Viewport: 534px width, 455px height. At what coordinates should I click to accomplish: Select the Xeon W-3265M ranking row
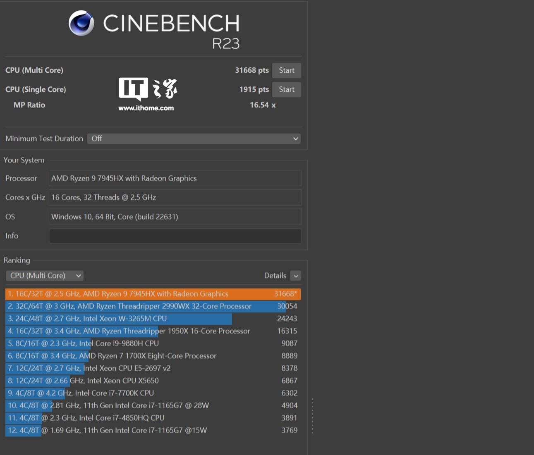coord(153,319)
